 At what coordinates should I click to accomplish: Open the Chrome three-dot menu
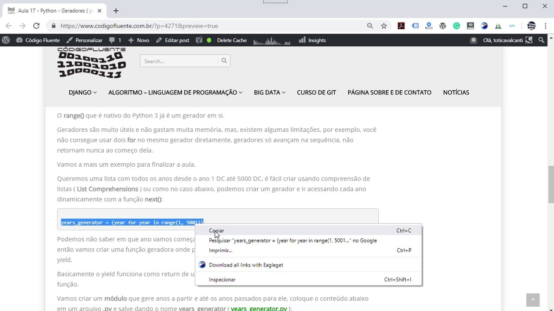(x=544, y=26)
